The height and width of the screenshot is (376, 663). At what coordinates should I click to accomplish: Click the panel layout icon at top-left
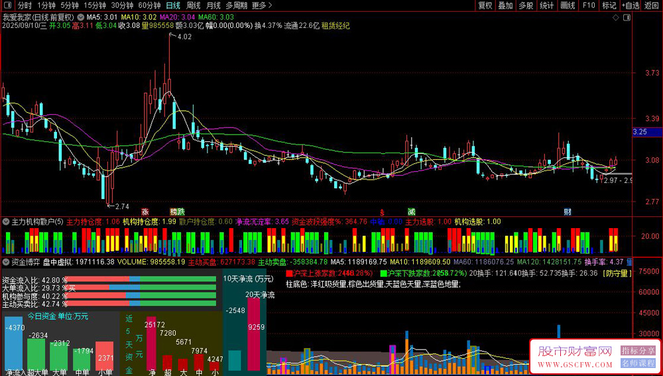click(x=9, y=5)
